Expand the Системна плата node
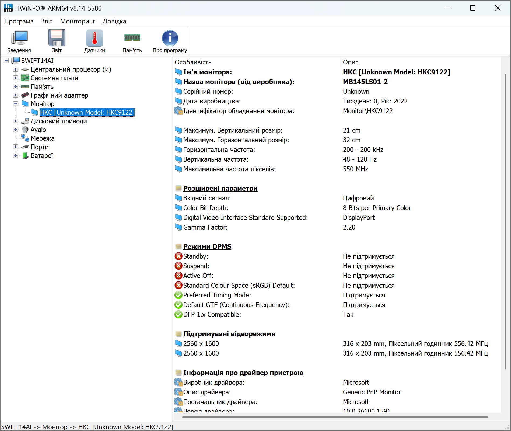The height and width of the screenshot is (431, 511). pos(16,78)
